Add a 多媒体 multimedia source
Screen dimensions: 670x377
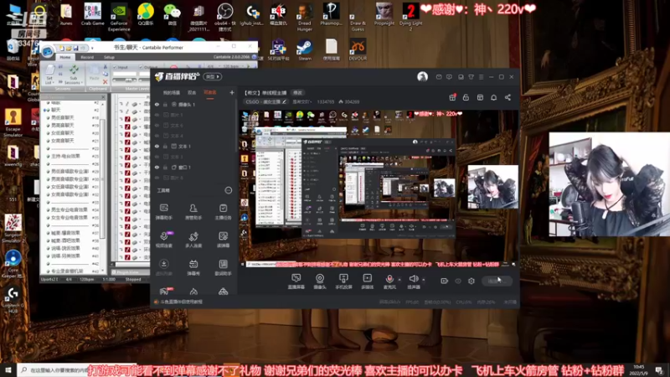click(367, 281)
